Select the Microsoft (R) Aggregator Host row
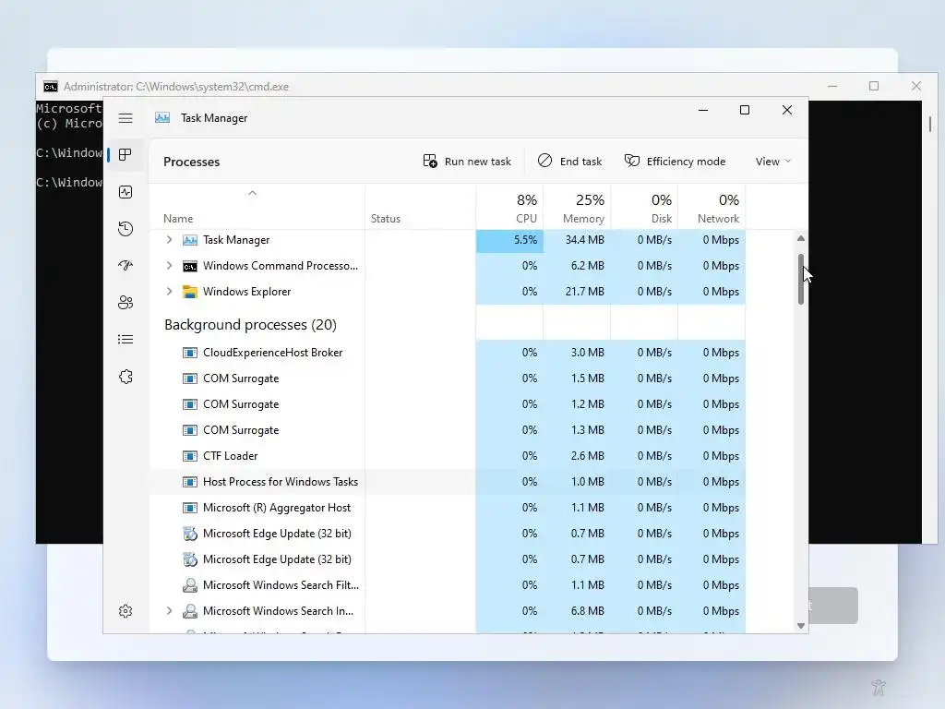The width and height of the screenshot is (945, 709). pos(448,508)
